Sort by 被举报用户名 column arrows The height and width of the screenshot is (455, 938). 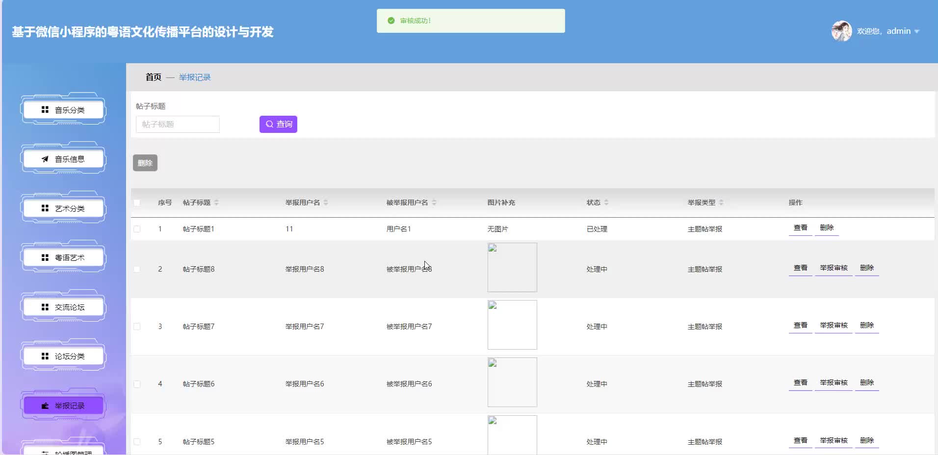coord(434,202)
